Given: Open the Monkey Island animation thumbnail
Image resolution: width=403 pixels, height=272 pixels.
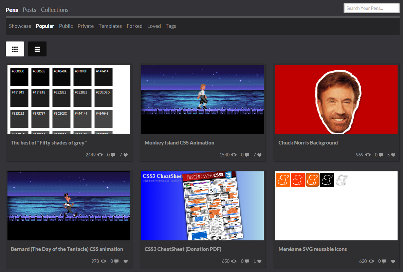Looking at the screenshot, I should click(203, 99).
